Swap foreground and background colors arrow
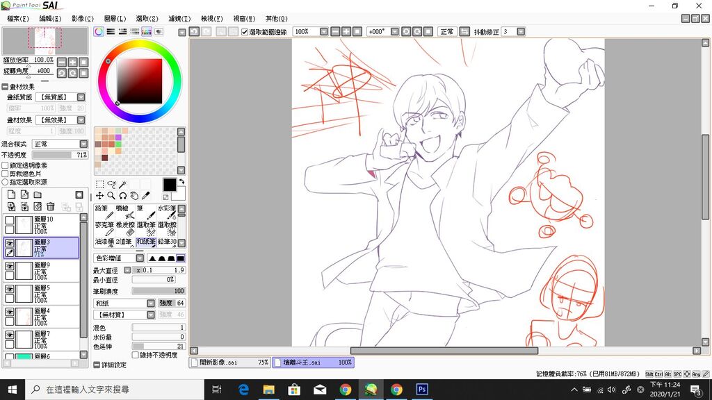Image resolution: width=712 pixels, height=400 pixels. pyautogui.click(x=181, y=181)
